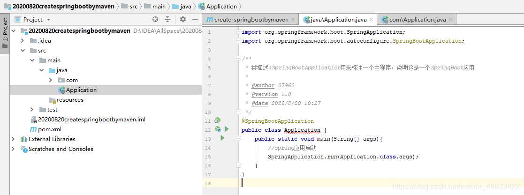Click the Application breadcrumb

tap(218, 7)
